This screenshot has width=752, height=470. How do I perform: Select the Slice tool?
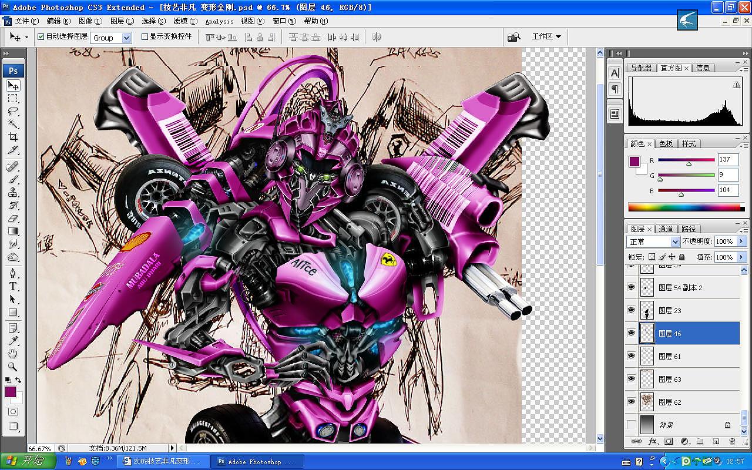pos(13,150)
